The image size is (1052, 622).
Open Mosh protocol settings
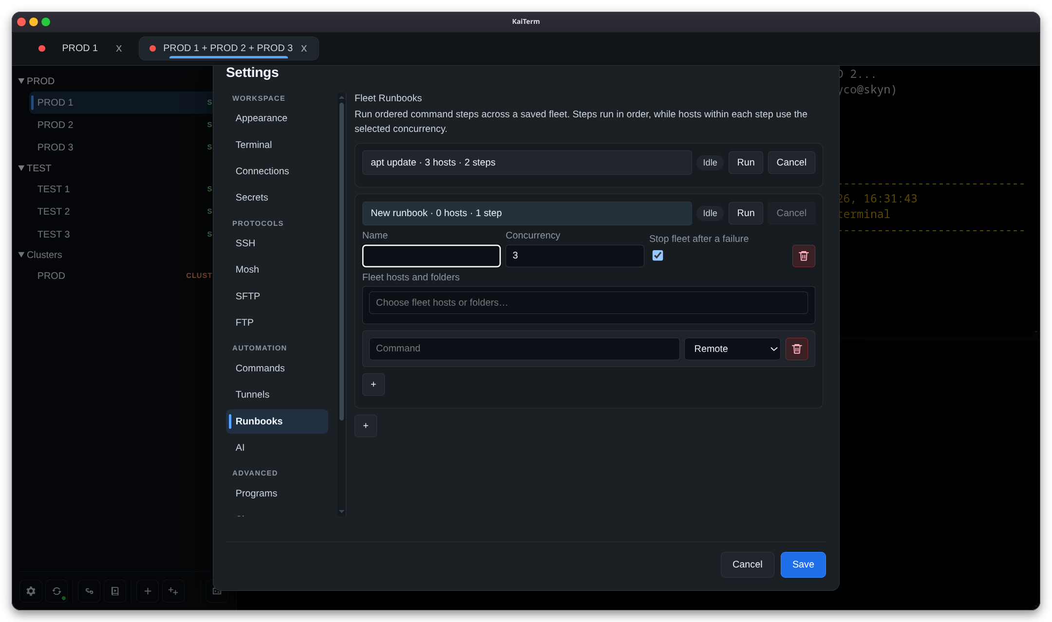click(277, 270)
